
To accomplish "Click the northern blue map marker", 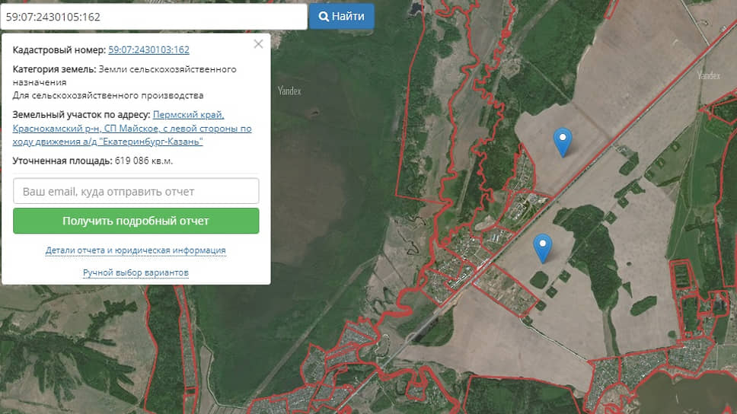I will (x=563, y=142).
